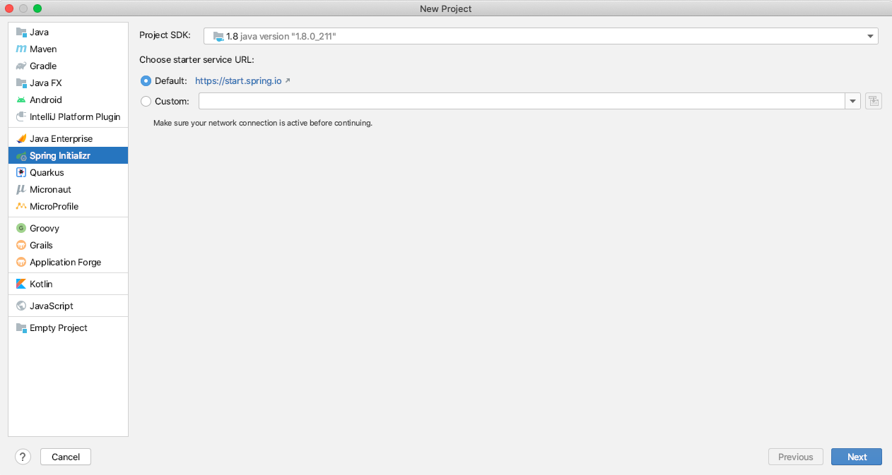Click the Application Forge icon

click(21, 262)
